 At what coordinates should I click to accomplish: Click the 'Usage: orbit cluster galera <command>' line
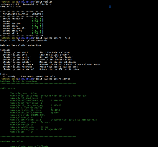coord(24,40)
